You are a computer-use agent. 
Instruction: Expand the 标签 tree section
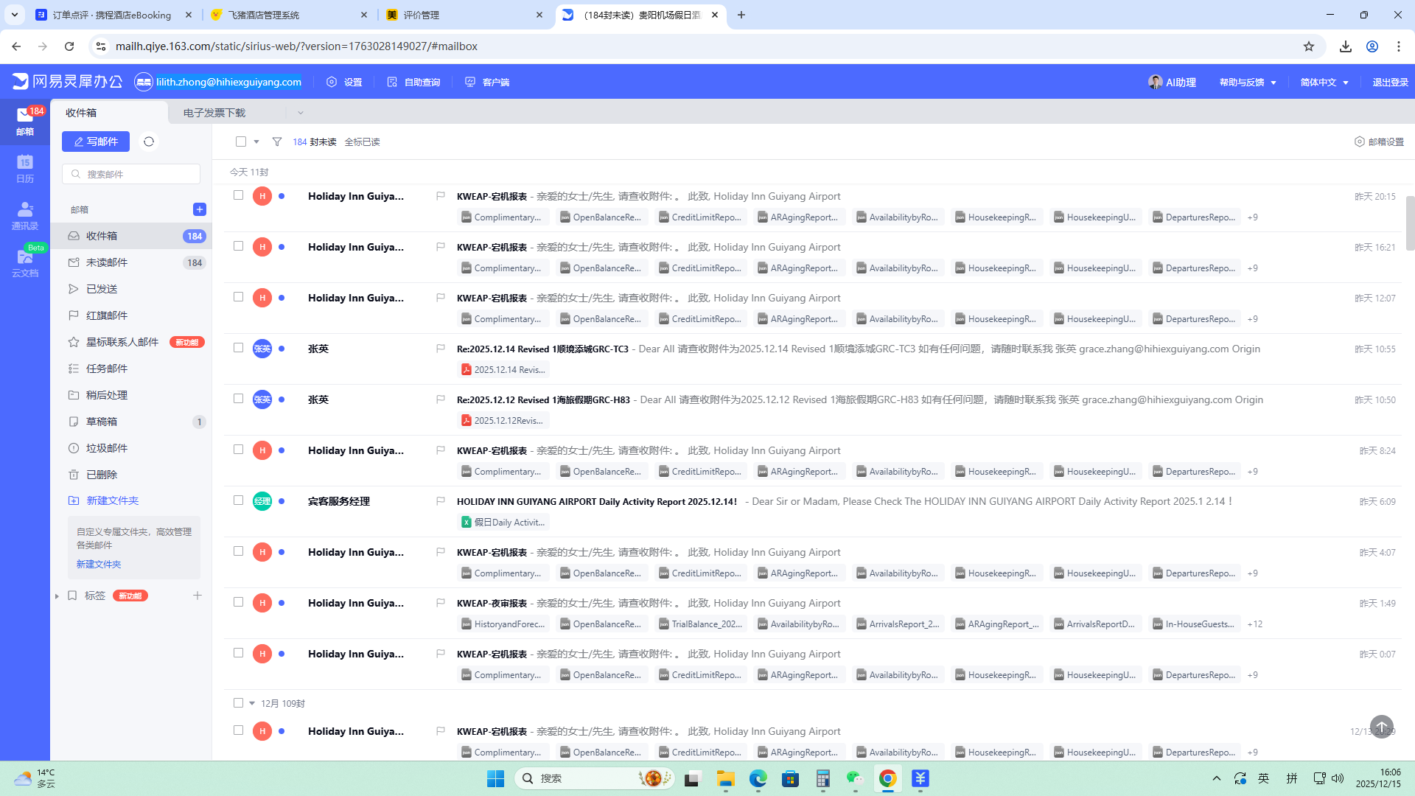click(x=57, y=596)
